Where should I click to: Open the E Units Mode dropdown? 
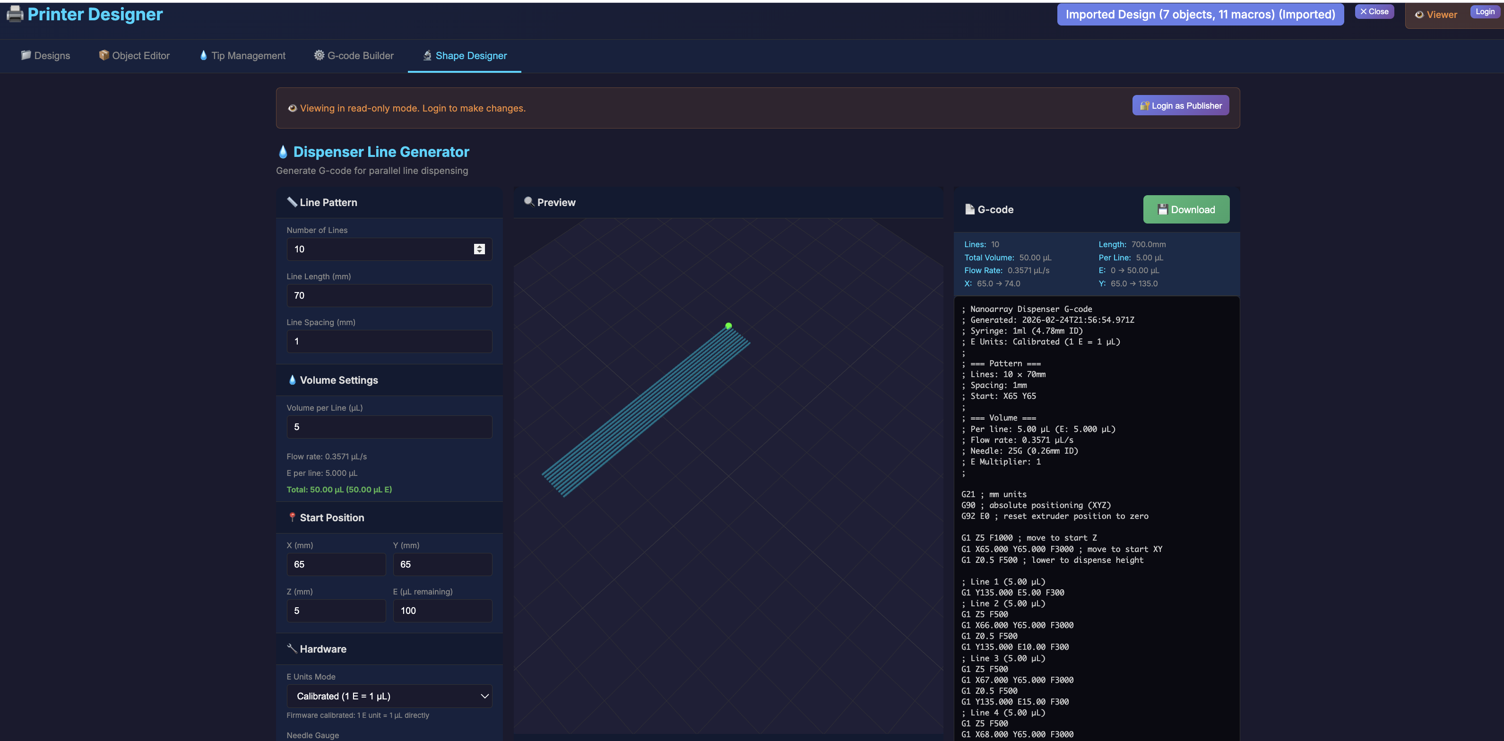click(x=389, y=696)
